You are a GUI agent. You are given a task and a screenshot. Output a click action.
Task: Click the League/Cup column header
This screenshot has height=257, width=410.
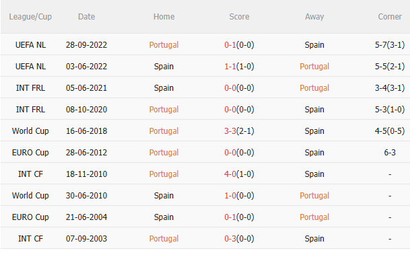tap(30, 17)
